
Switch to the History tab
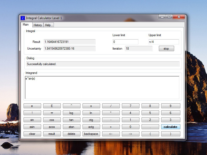(38, 25)
